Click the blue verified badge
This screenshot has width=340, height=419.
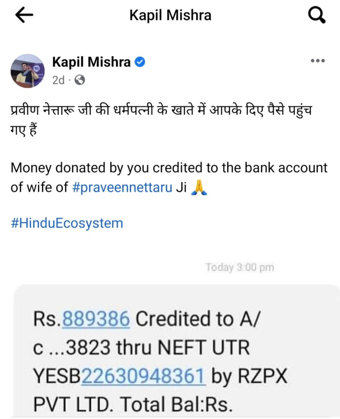click(x=140, y=62)
